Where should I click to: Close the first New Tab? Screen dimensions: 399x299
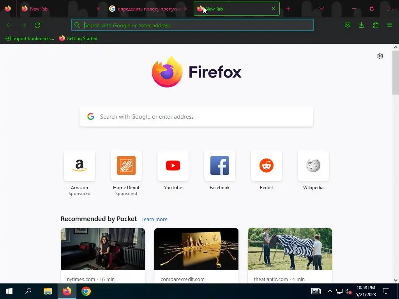pos(98,9)
